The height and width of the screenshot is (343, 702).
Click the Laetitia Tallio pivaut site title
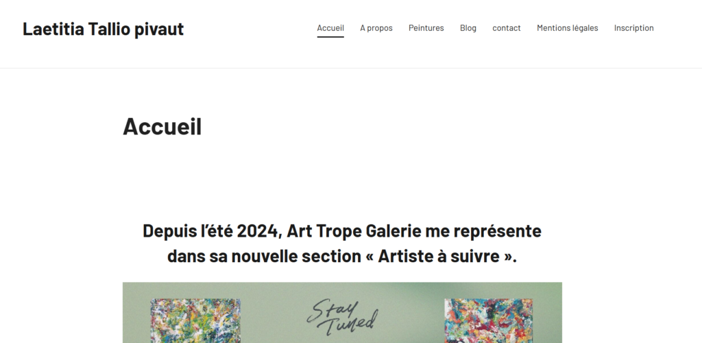[x=103, y=29]
